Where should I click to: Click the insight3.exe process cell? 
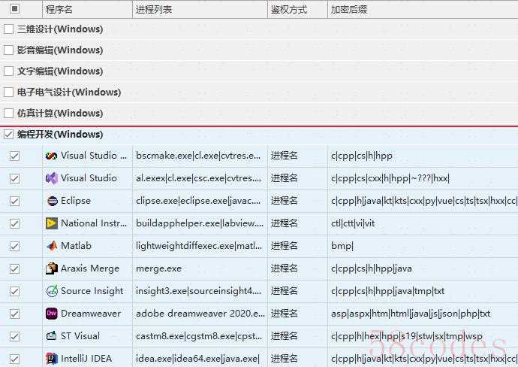(198, 291)
